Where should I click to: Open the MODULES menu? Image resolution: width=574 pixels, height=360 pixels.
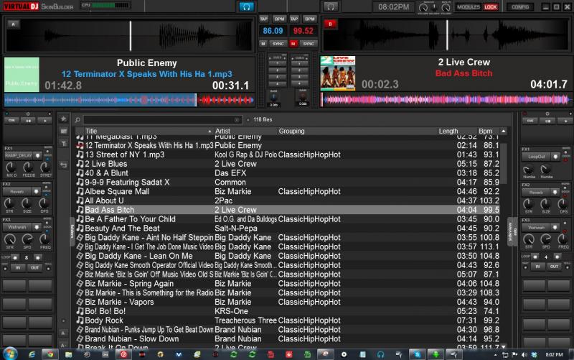(469, 7)
